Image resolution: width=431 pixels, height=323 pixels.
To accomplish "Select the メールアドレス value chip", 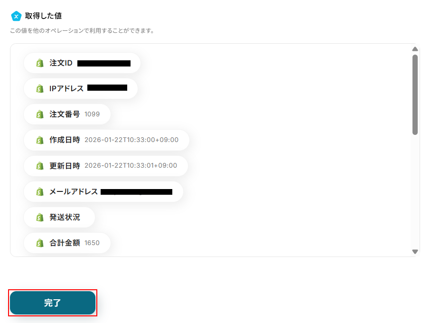I will pyautogui.click(x=103, y=191).
